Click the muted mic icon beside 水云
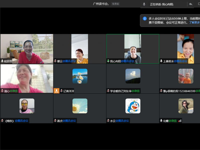Image resolution: width=200 pixels, height=150 pixels. point(108,121)
